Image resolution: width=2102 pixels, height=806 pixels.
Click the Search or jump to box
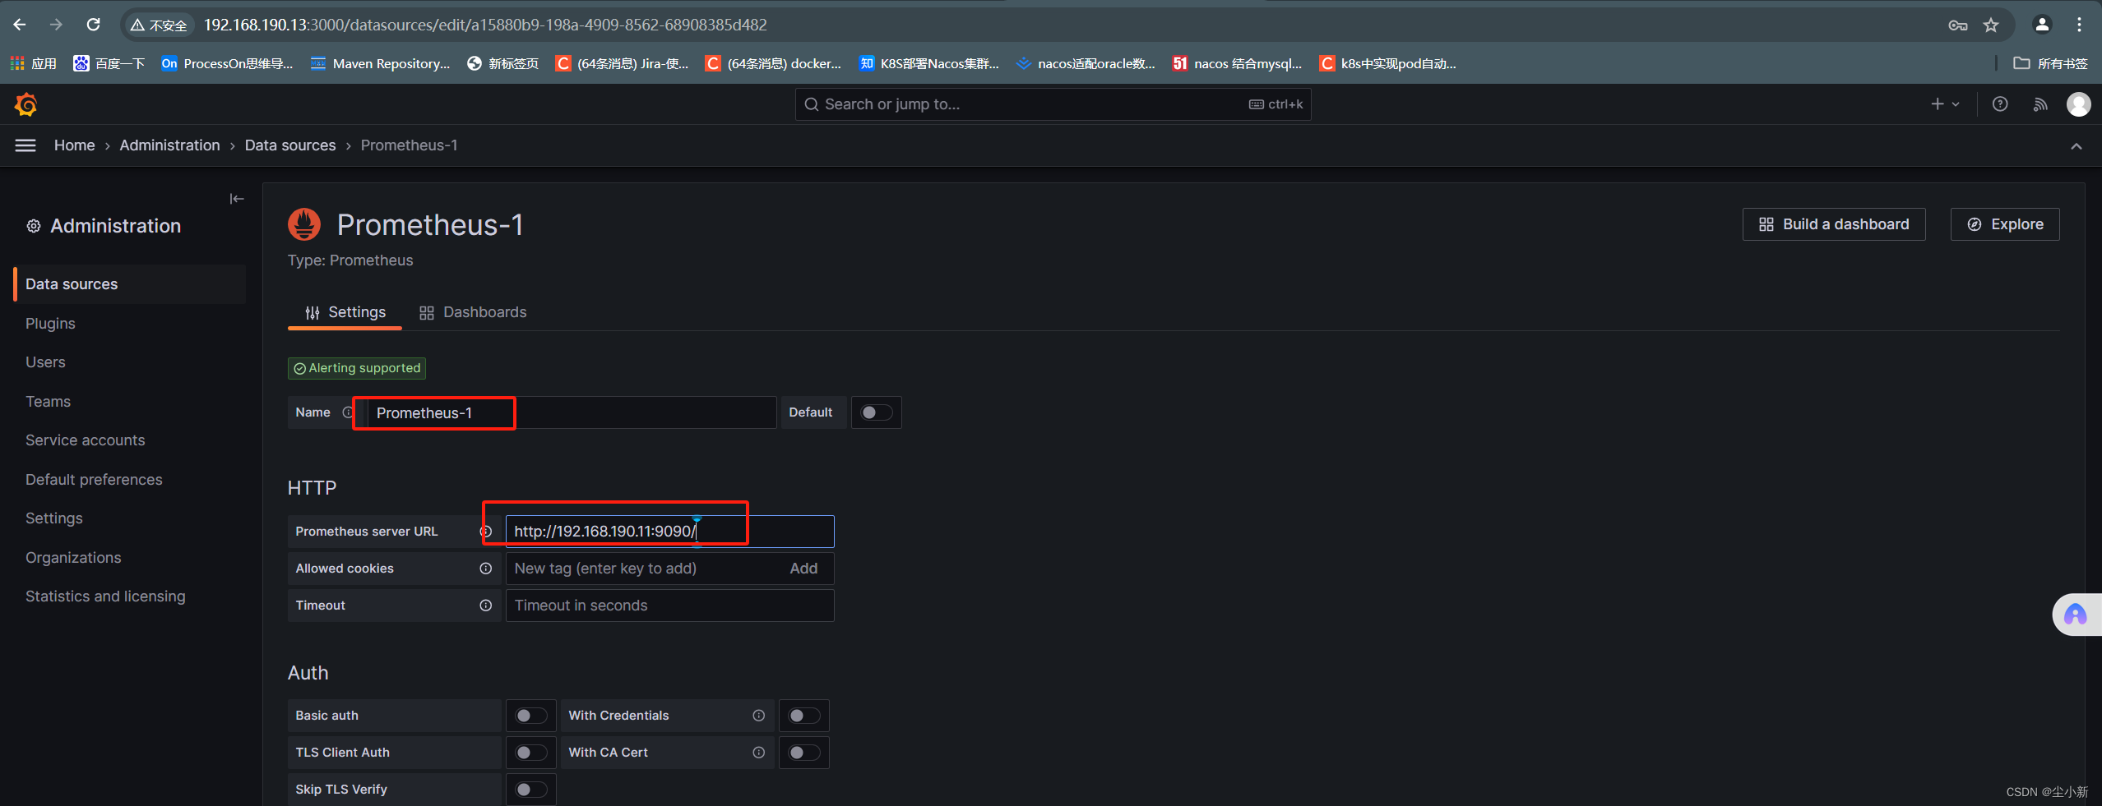[x=1053, y=104]
